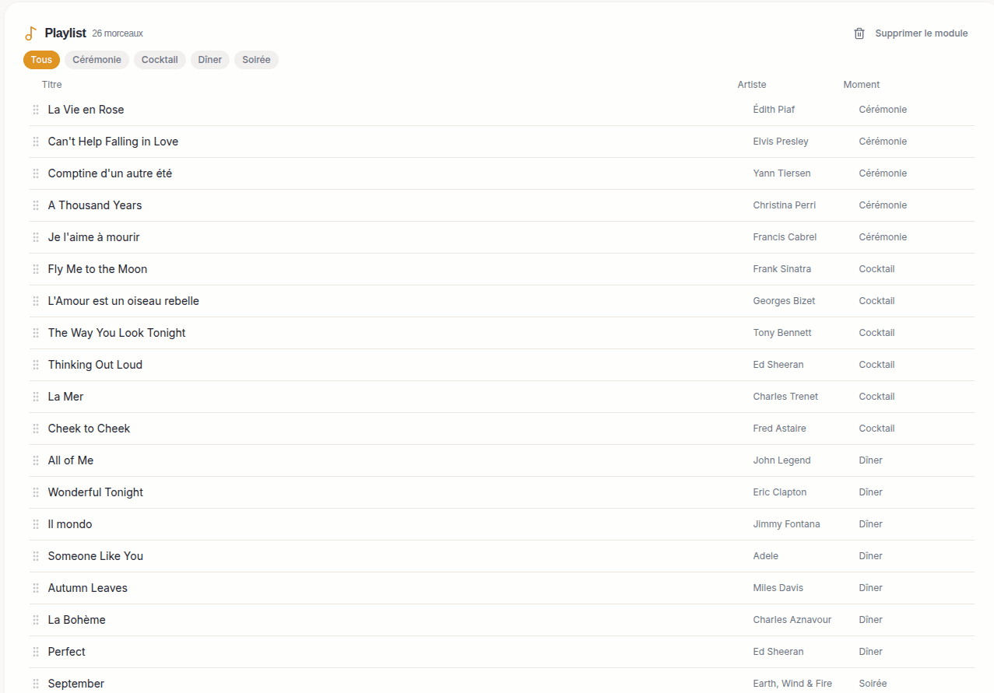
Task: Open Moment value for Cheek to Cheek
Action: click(876, 429)
